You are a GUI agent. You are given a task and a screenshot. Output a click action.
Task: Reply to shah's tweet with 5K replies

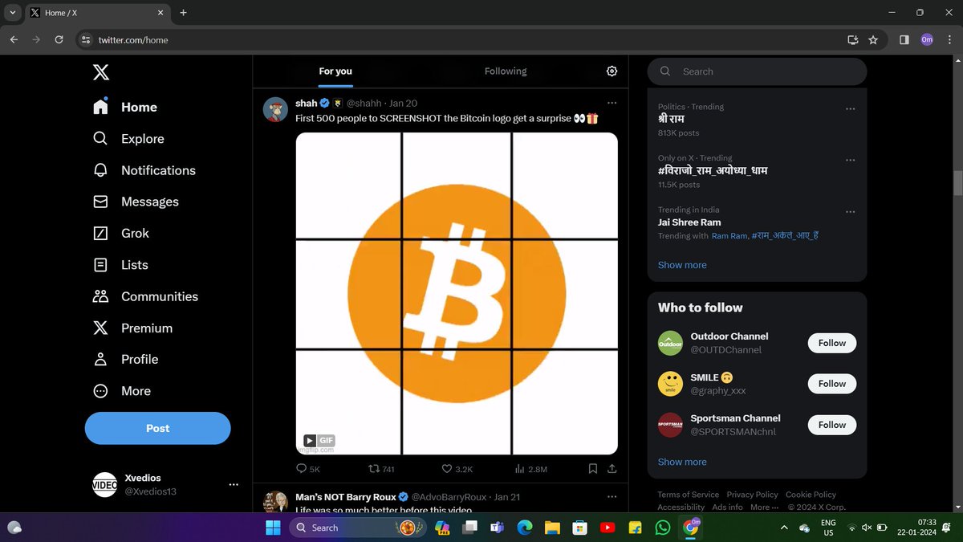coord(308,469)
